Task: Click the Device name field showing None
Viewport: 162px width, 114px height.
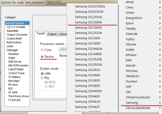Action: [63, 56]
